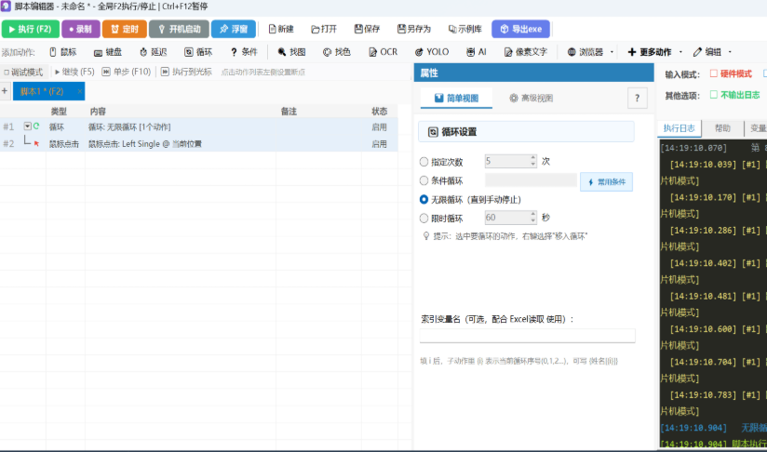The image size is (767, 452).
Task: Select row 循环: 无限循环 [1个动作]
Action: pos(198,127)
